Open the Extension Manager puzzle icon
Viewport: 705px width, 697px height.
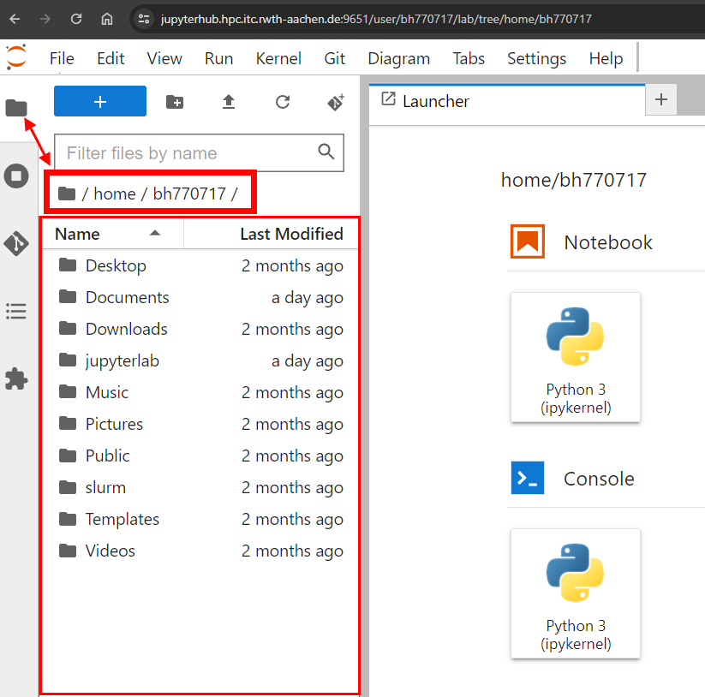coord(16,378)
